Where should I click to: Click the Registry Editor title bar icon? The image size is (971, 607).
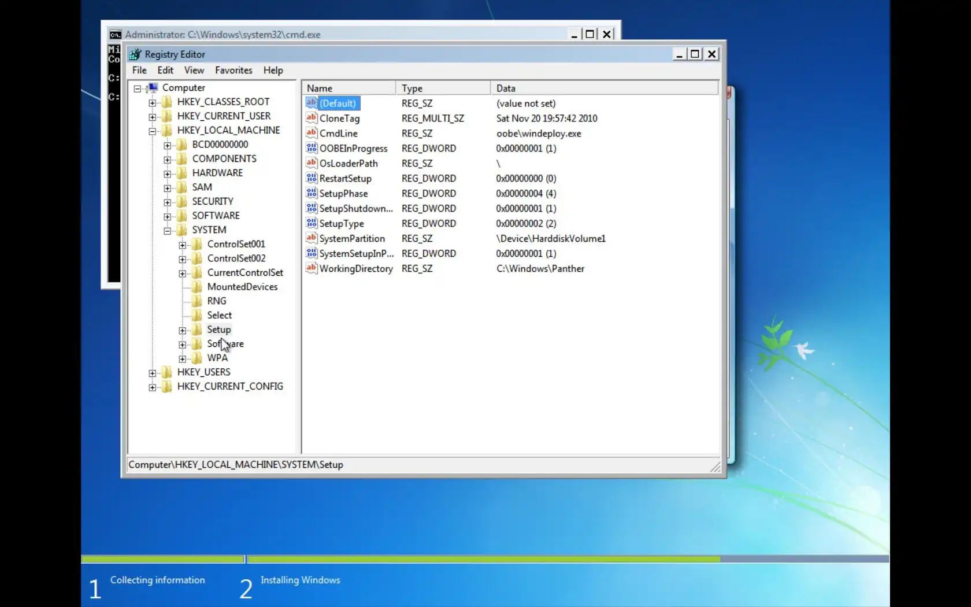tap(135, 54)
